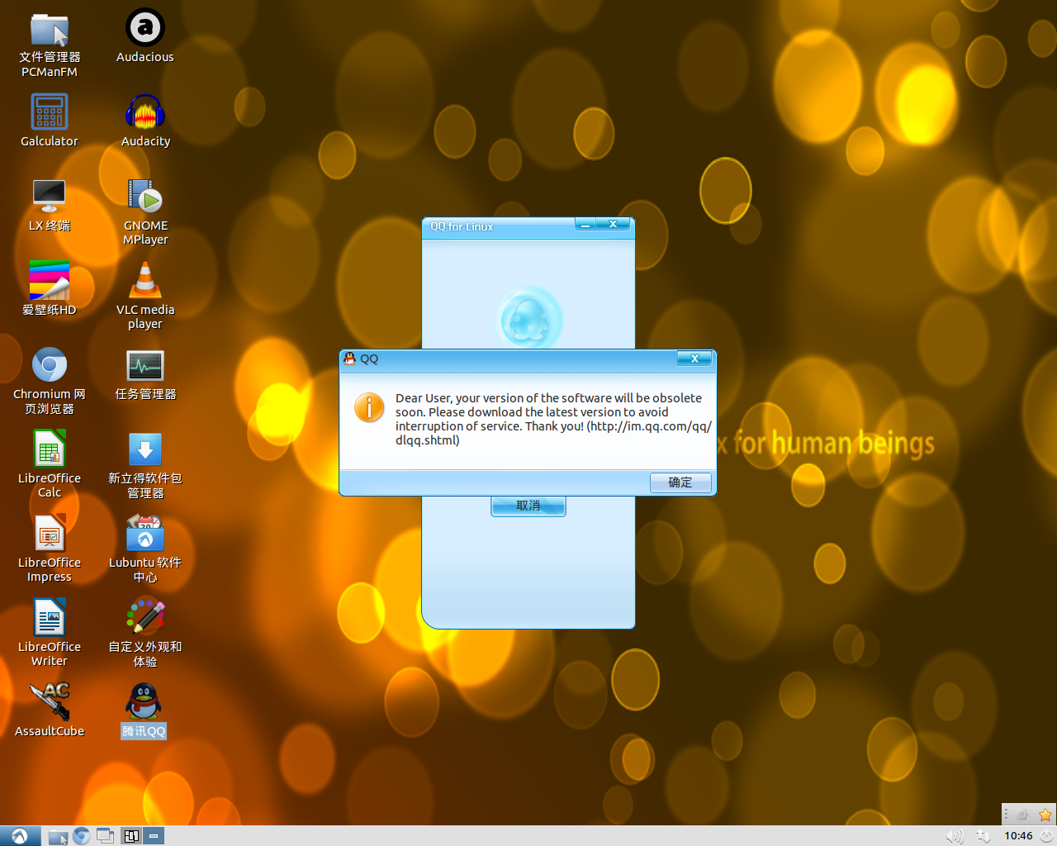The image size is (1057, 846).
Task: Click the obsolete version message text
Action: coord(553,419)
